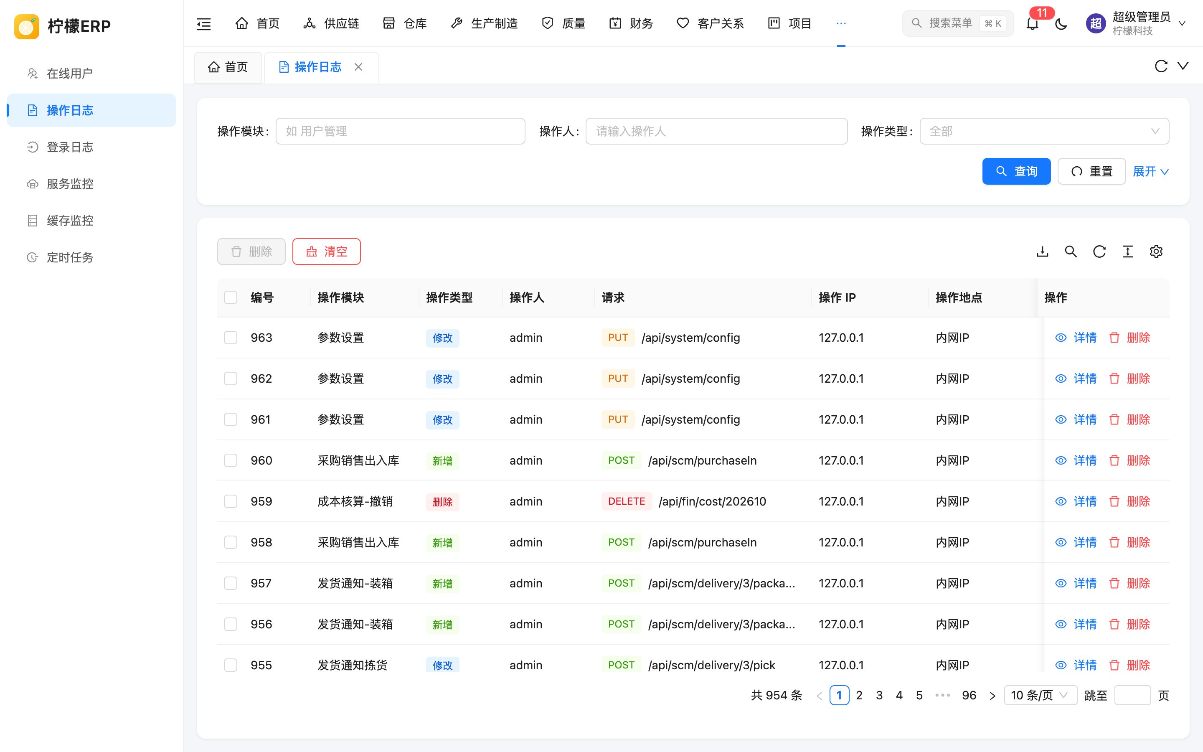Select checkbox for log 956
Viewport: 1203px width, 752px height.
231,624
